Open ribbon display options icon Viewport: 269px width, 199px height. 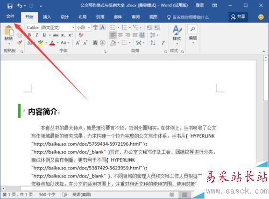[x=215, y=5]
